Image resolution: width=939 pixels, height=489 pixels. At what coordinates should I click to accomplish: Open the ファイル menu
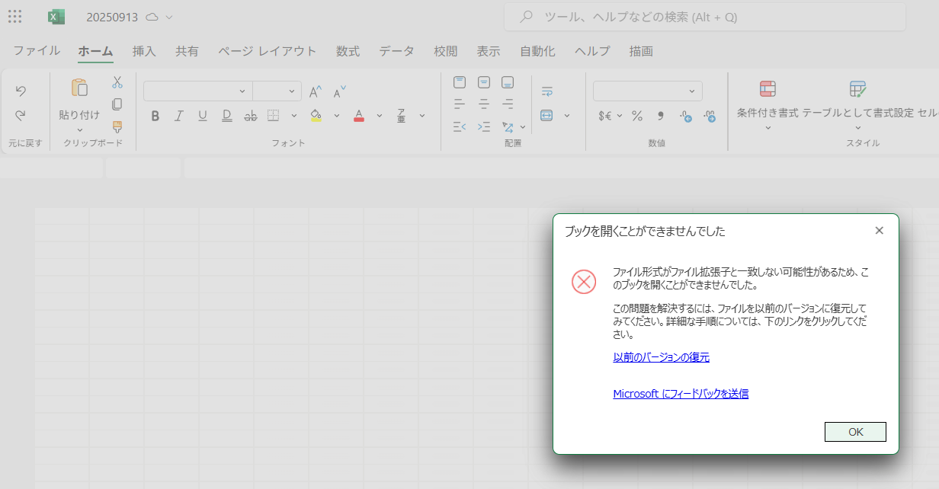click(36, 51)
